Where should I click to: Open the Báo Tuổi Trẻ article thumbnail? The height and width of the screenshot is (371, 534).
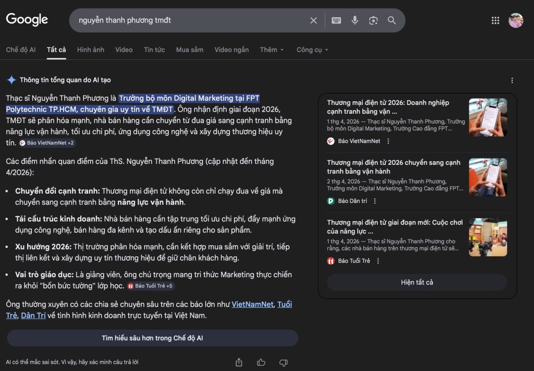pos(488,237)
